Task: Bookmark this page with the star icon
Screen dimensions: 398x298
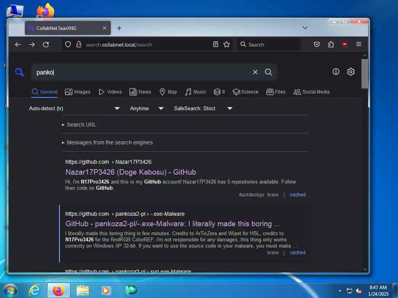Action: [227, 45]
